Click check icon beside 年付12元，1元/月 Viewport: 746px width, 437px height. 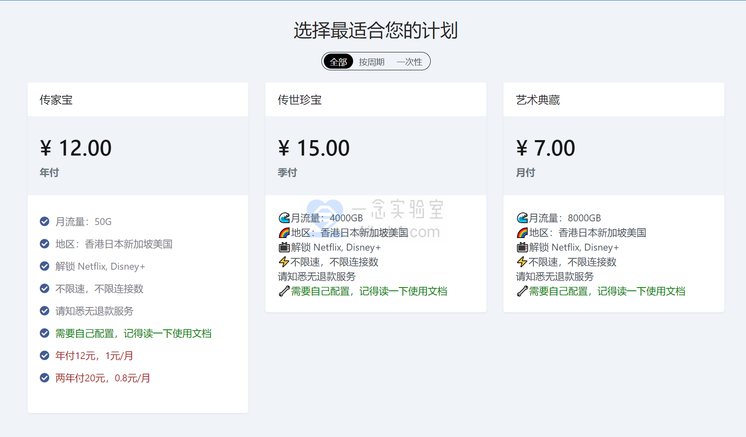coord(45,355)
